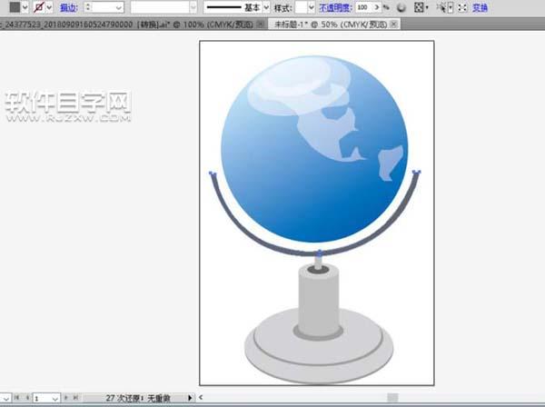Open the stroke color dropdown arrow
Image resolution: width=545 pixels, height=407 pixels.
49,7
